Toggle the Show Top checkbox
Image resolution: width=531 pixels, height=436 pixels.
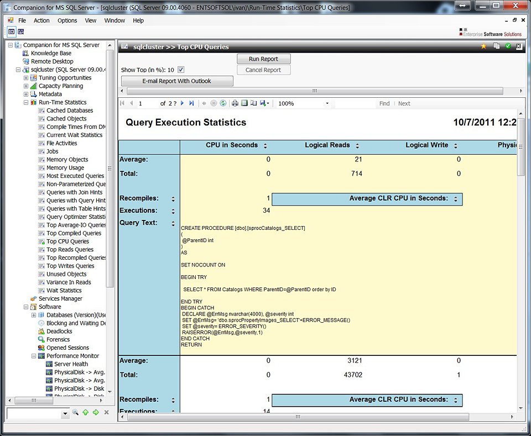[x=181, y=70]
